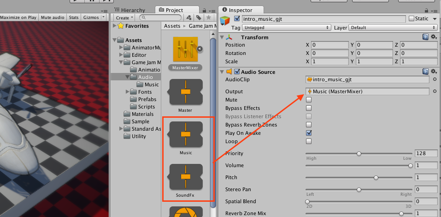Enable the Static checkbox

(x=412, y=18)
